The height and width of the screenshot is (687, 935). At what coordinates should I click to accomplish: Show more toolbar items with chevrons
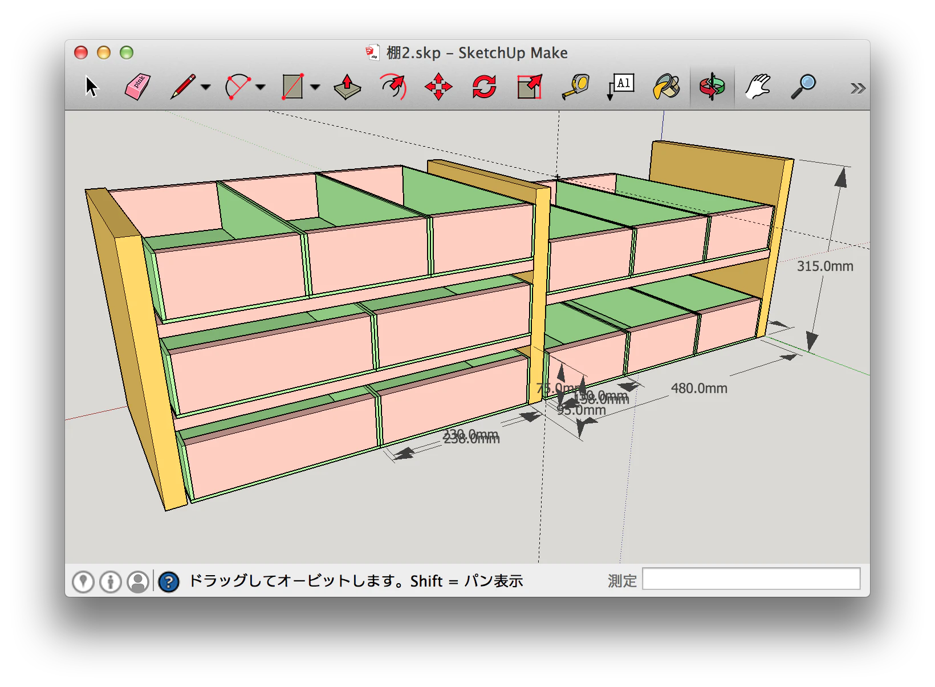(x=857, y=88)
